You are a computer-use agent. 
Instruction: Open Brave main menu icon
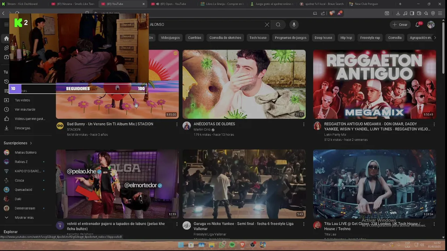pyautogui.click(x=441, y=13)
